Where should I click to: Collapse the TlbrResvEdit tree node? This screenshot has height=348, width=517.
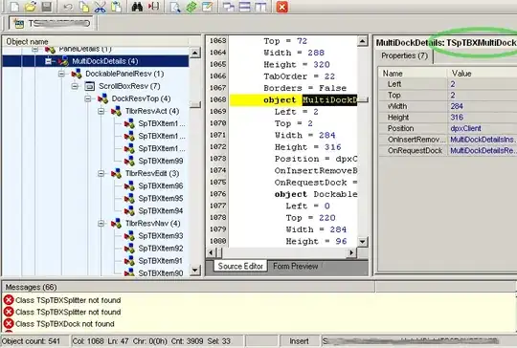101,173
